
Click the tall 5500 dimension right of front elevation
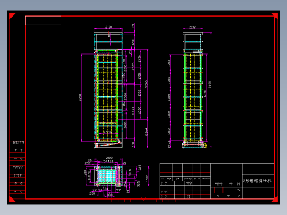[x=146, y=84]
